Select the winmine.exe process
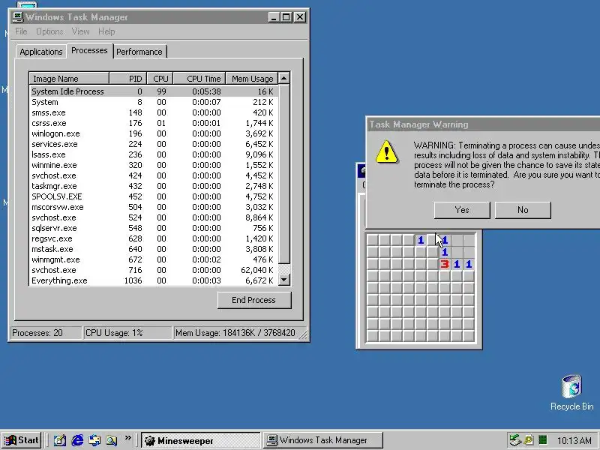 tap(154, 165)
